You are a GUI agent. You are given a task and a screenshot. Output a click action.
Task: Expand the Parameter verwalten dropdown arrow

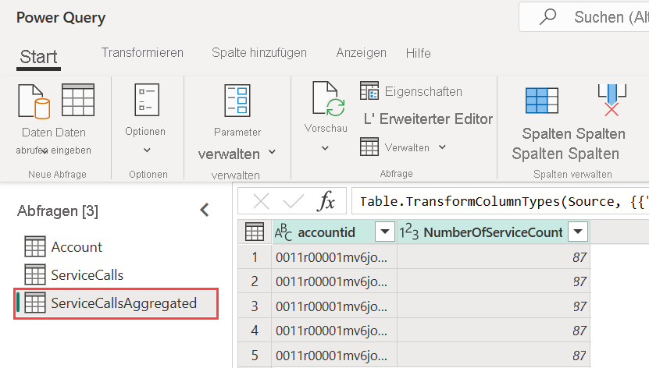(x=272, y=152)
